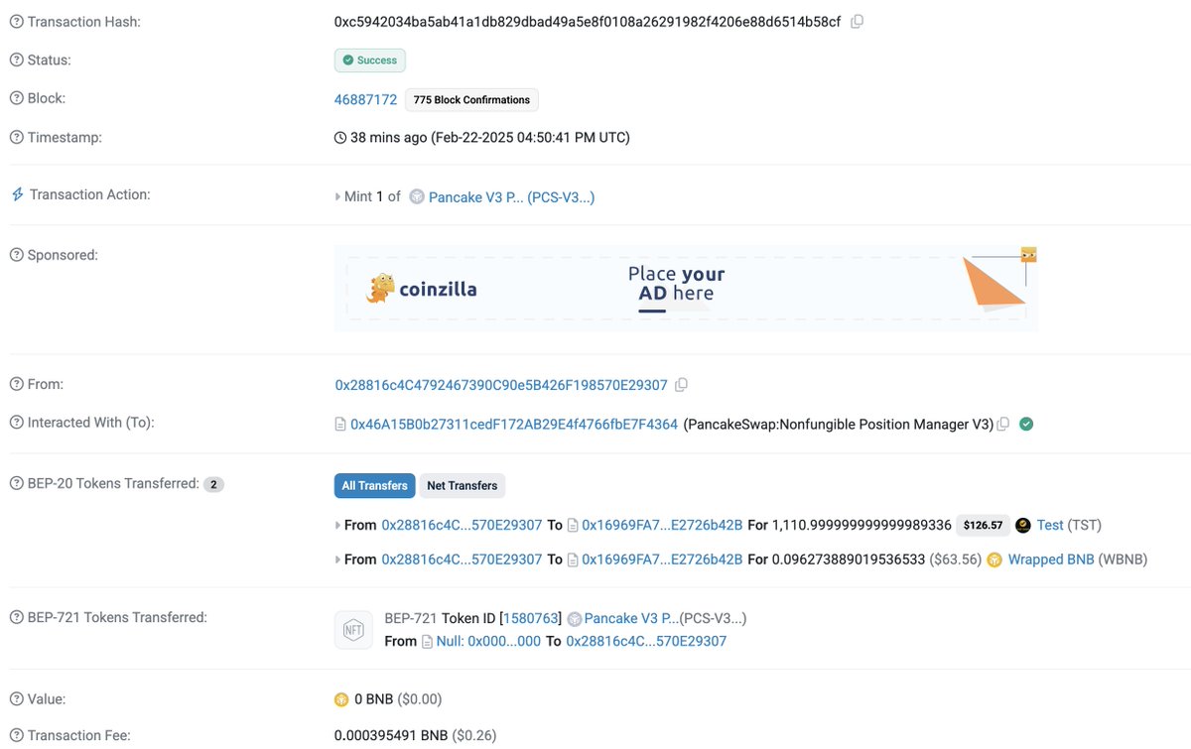Click help icon beside From label
The image size is (1191, 749).
(16, 384)
